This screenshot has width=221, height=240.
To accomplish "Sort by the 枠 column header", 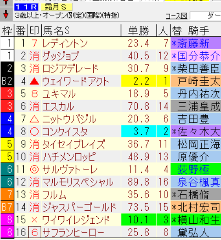I will (x=7, y=31).
